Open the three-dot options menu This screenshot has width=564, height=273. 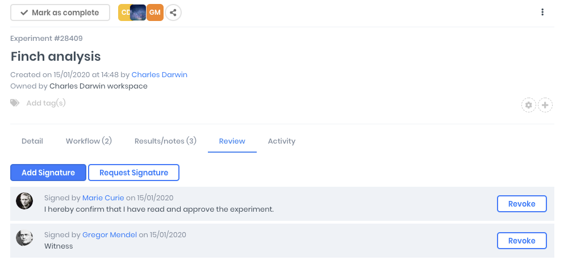pos(542,12)
